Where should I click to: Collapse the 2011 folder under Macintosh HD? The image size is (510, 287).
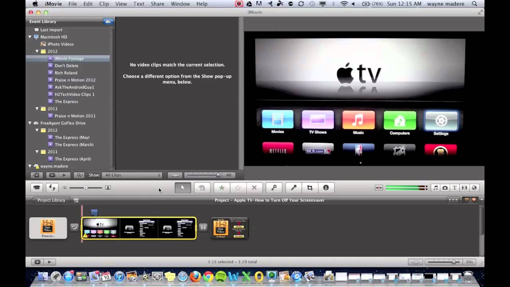click(37, 108)
